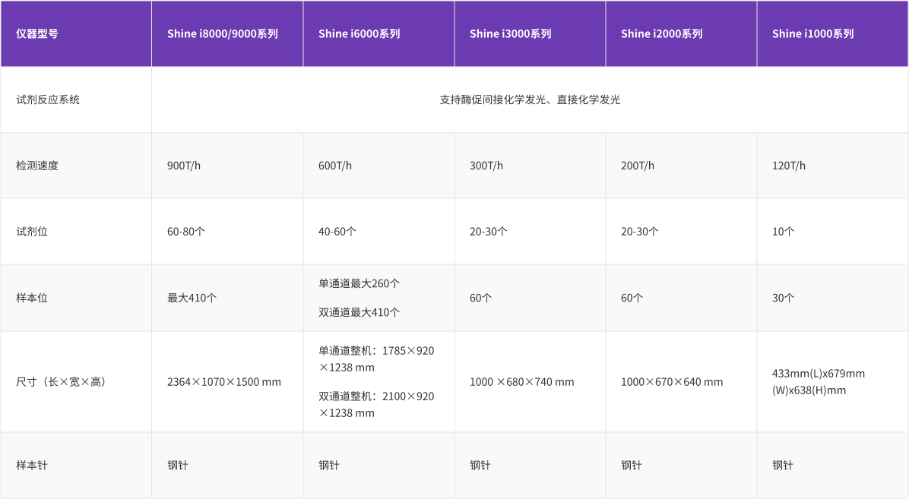Viewport: 909px width, 499px height.
Task: Click the Shine i8000/9000系列 column header
Action: point(223,33)
